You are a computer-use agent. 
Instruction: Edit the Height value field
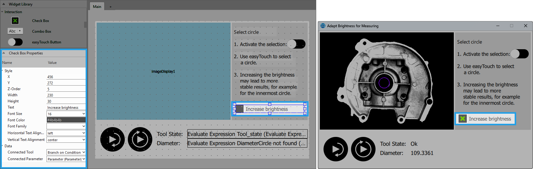point(66,101)
